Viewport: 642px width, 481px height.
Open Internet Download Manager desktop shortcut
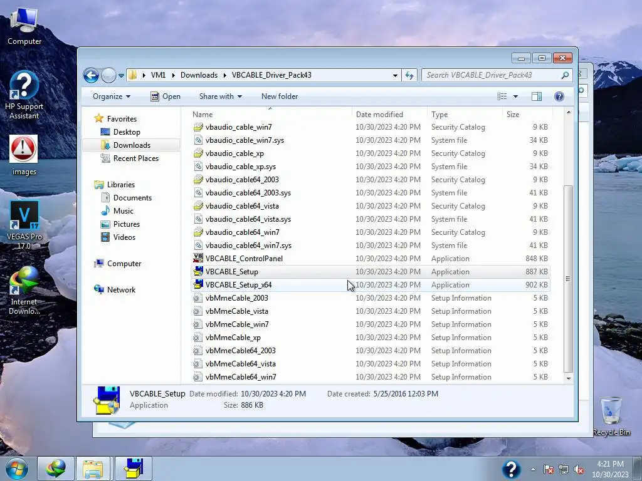tap(24, 291)
